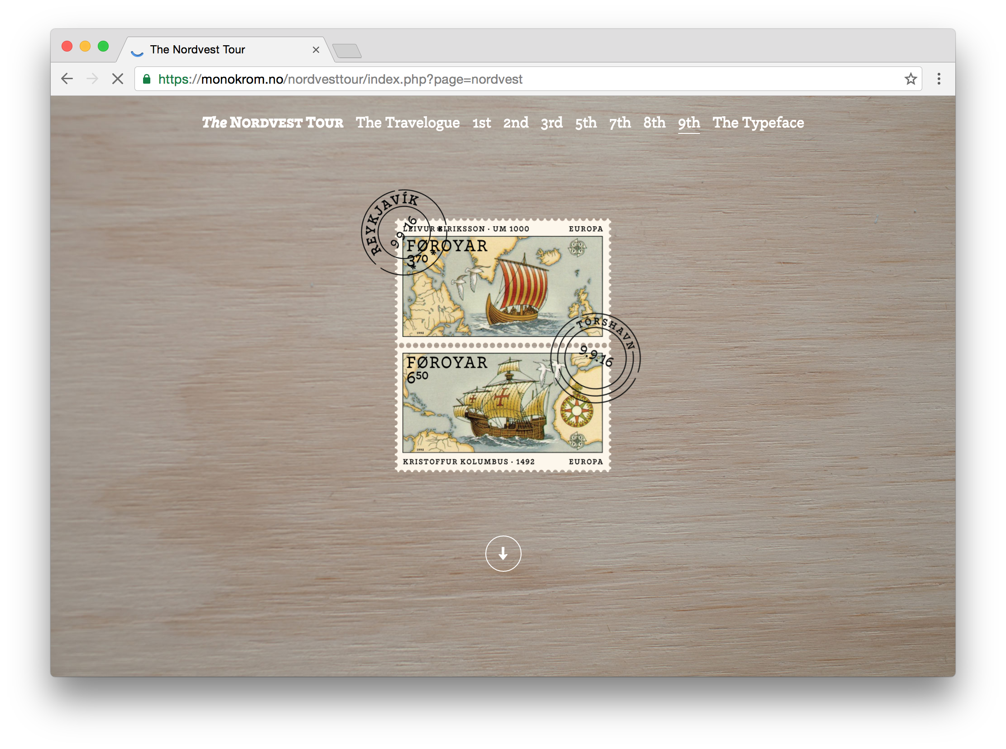Go to the 7th day
Viewport: 1006px width, 749px height.
click(620, 123)
